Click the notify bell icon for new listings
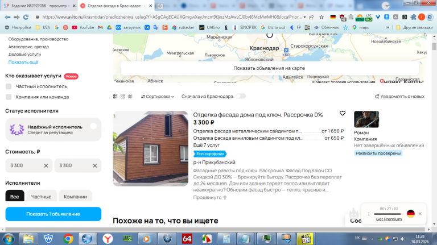Image resolution: width=437 pixels, height=245 pixels. tap(377, 97)
